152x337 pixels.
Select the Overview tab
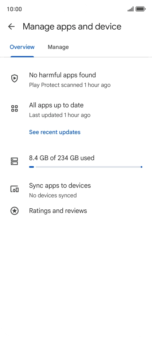pyautogui.click(x=22, y=47)
